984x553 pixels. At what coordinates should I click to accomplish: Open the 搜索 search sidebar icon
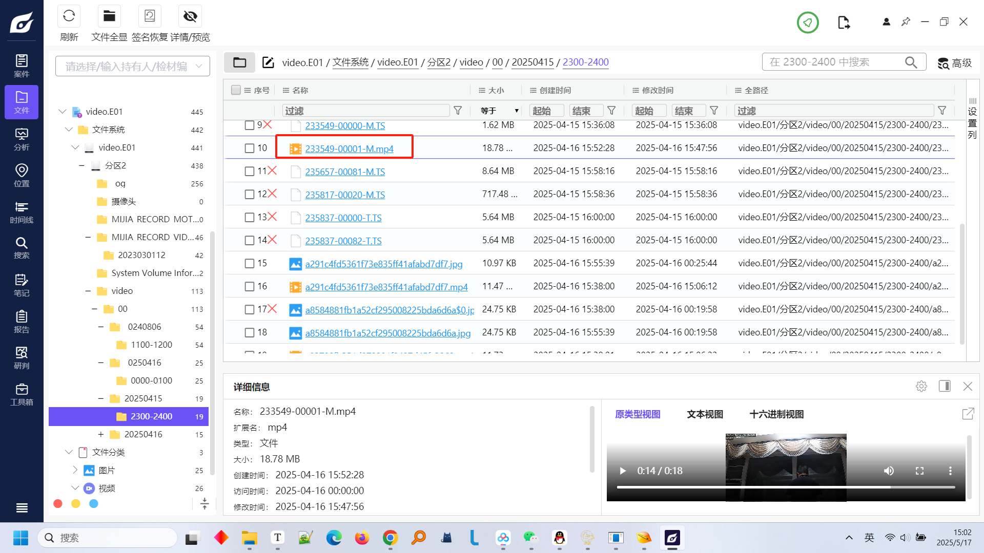(22, 248)
